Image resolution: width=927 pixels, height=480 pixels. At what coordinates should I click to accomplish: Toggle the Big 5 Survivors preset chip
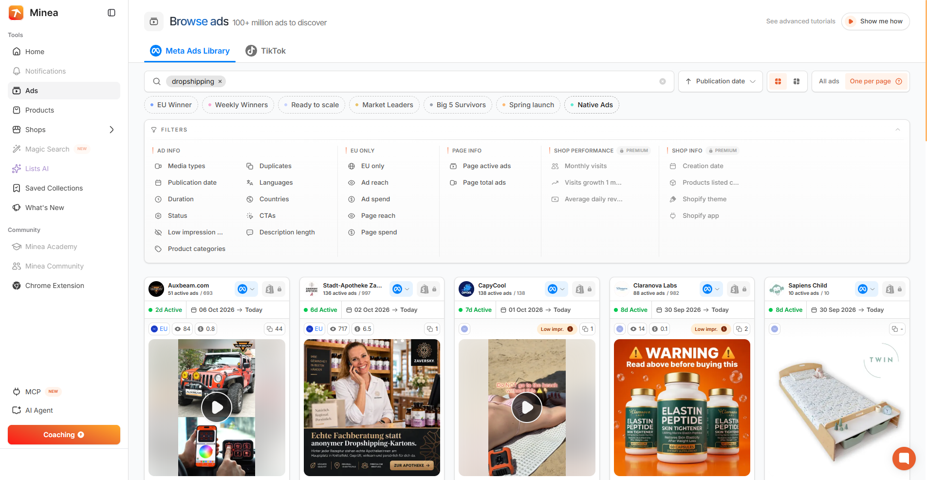tap(458, 105)
